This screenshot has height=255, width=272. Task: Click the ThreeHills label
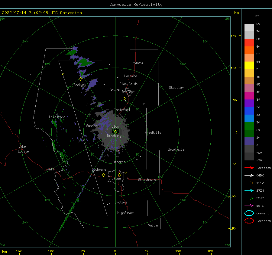(x=152, y=133)
